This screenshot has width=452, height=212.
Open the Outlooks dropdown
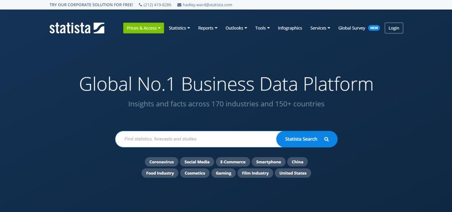click(236, 28)
